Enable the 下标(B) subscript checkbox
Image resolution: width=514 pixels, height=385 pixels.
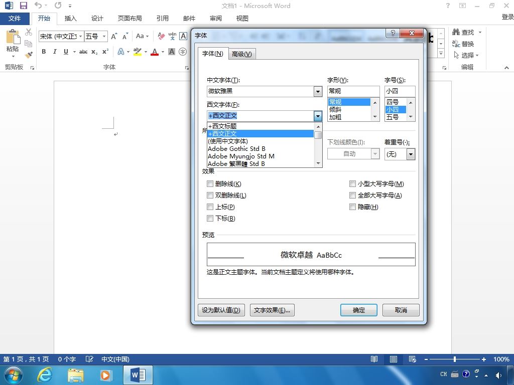click(x=210, y=219)
